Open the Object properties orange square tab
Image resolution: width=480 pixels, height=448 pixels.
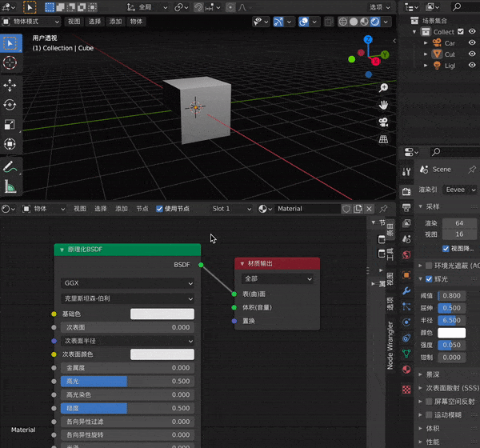pyautogui.click(x=406, y=275)
